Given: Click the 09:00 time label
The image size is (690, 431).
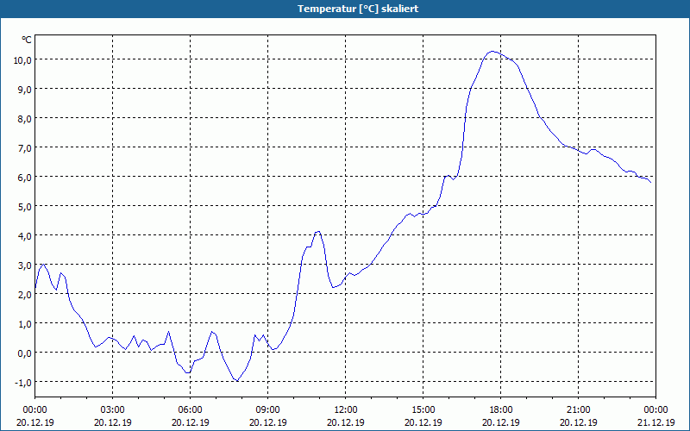Looking at the screenshot, I should (267, 410).
